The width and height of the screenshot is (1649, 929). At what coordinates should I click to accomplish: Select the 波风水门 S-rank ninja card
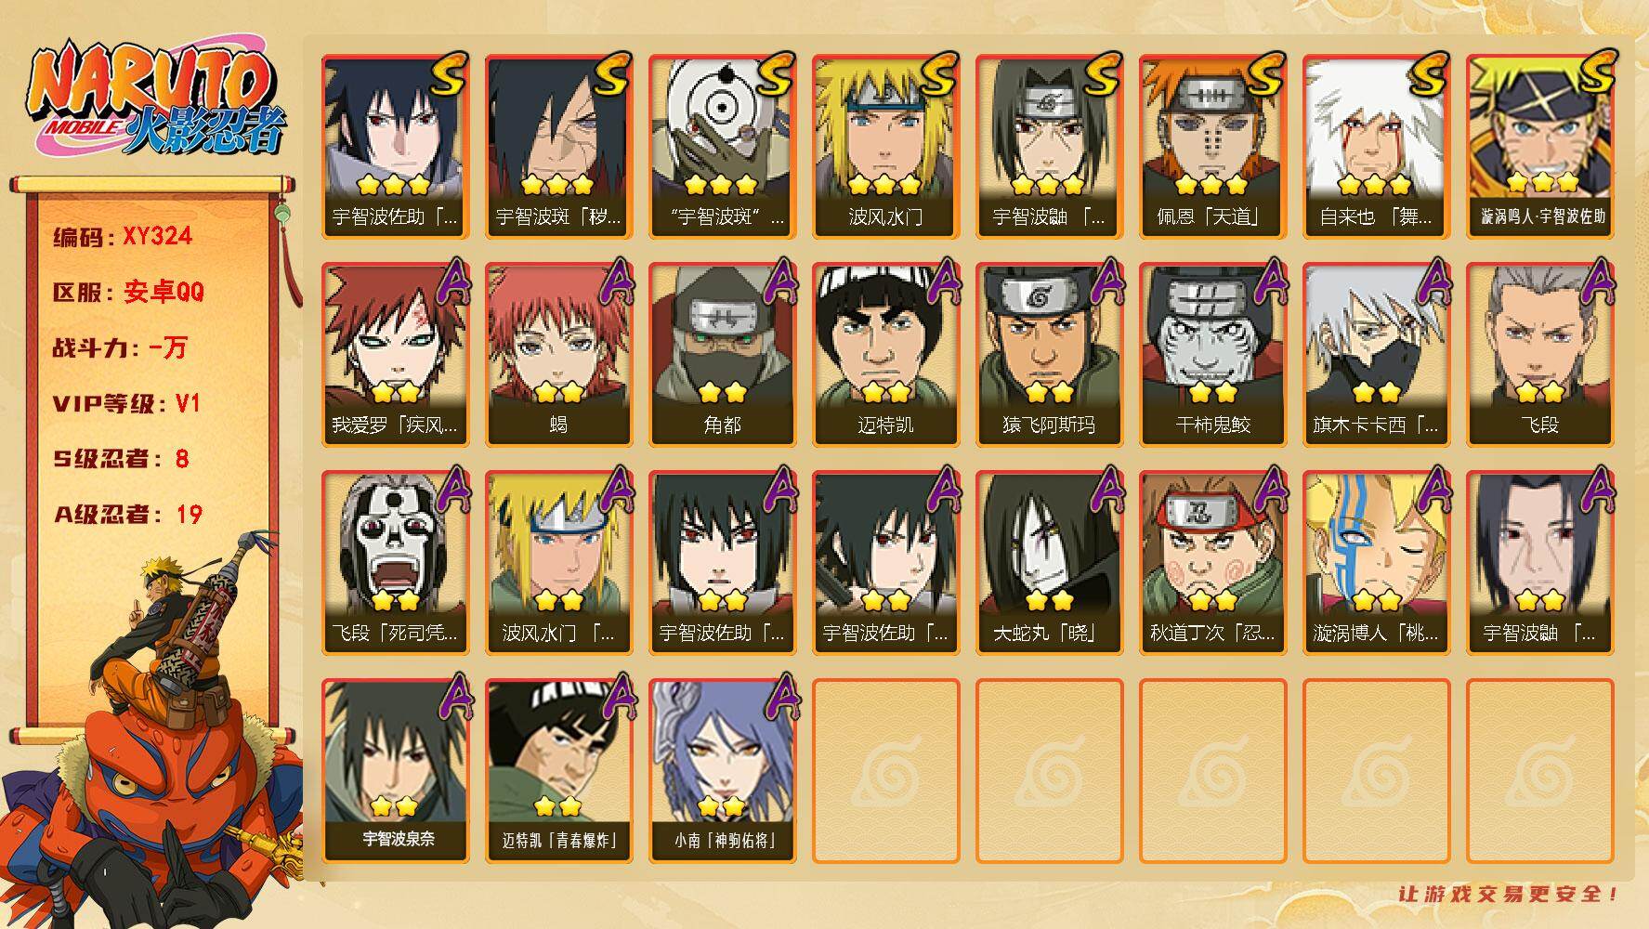885,147
